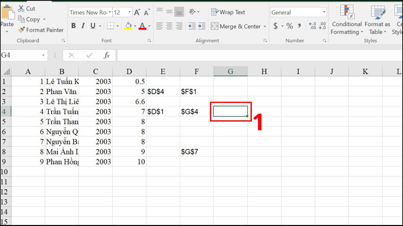The width and height of the screenshot is (403, 226).
Task: Click the Copy icon
Action: [x=21, y=19]
